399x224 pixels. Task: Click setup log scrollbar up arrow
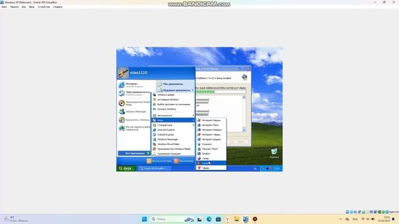pyautogui.click(x=244, y=97)
